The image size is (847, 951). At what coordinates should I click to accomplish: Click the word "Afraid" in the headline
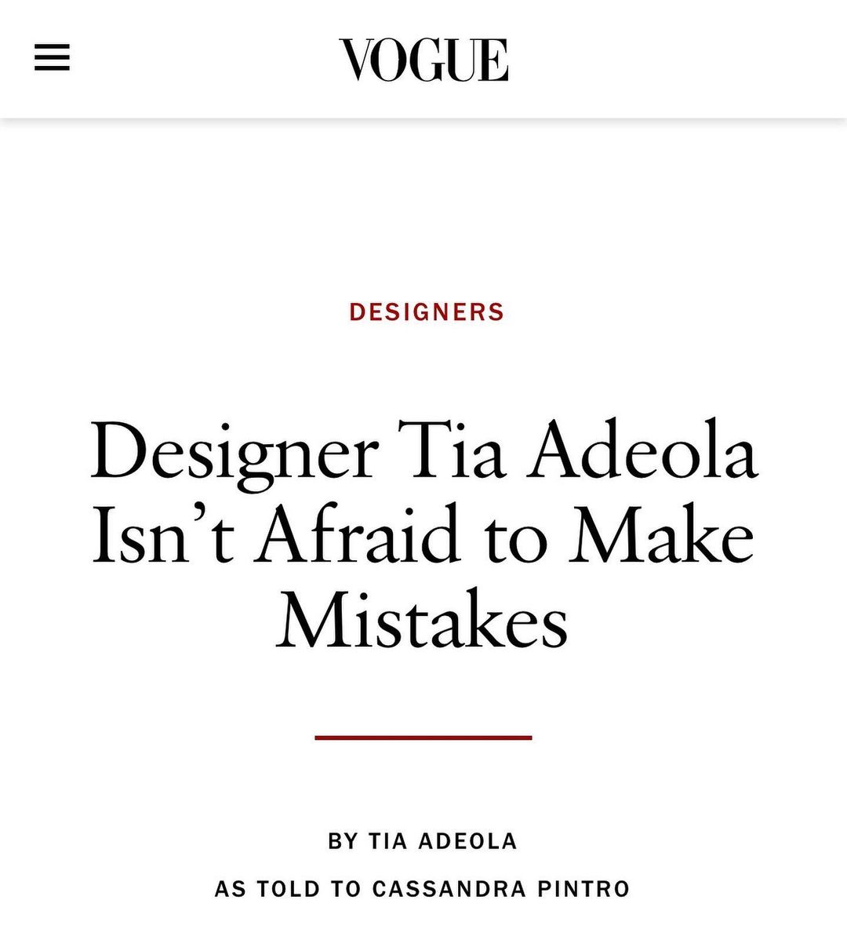pos(357,537)
